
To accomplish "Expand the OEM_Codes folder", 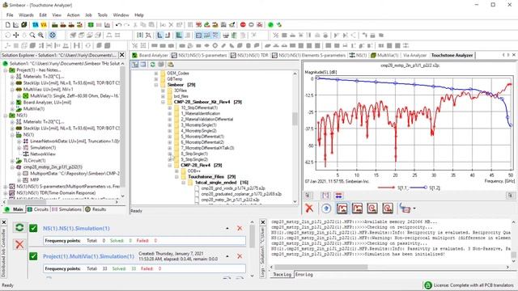I will pyautogui.click(x=156, y=74).
